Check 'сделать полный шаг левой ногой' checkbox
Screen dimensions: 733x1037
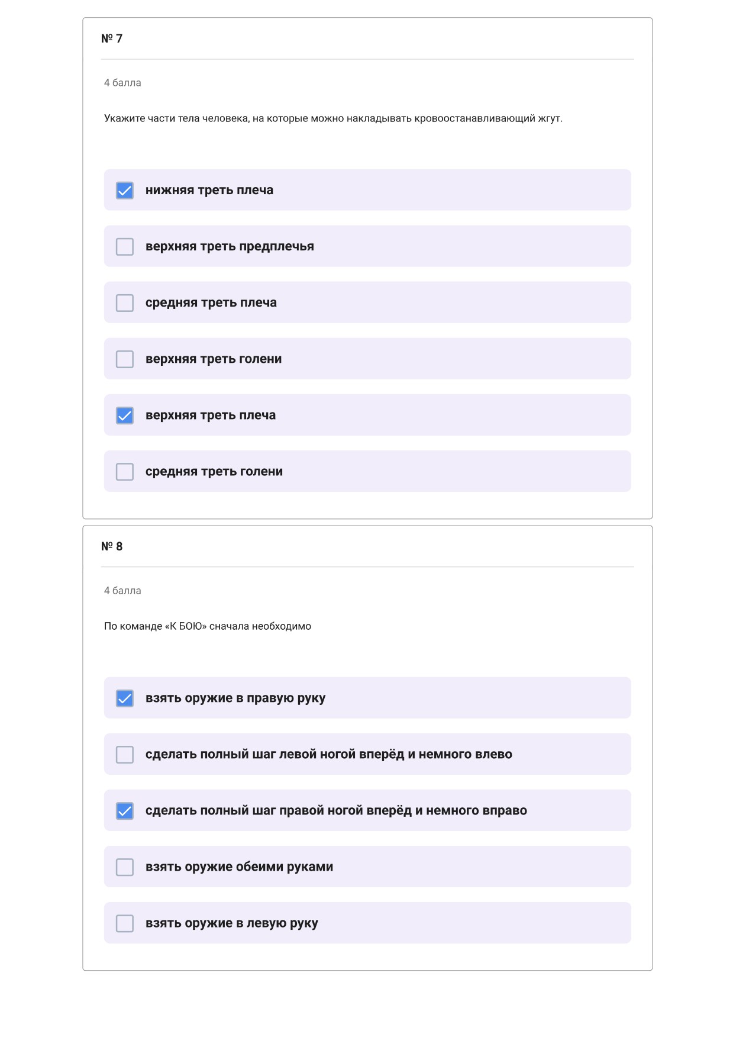pos(124,754)
